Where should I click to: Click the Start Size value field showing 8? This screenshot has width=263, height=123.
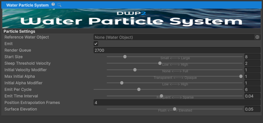252,57
